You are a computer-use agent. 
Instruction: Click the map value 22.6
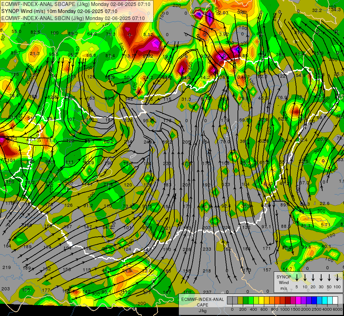point(324,204)
